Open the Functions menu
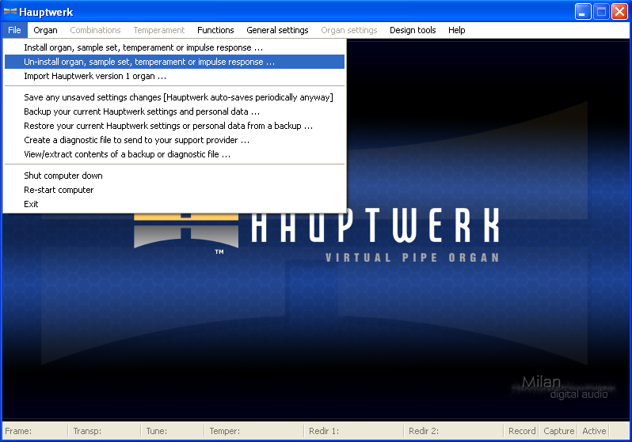The image size is (632, 442). pyautogui.click(x=215, y=30)
